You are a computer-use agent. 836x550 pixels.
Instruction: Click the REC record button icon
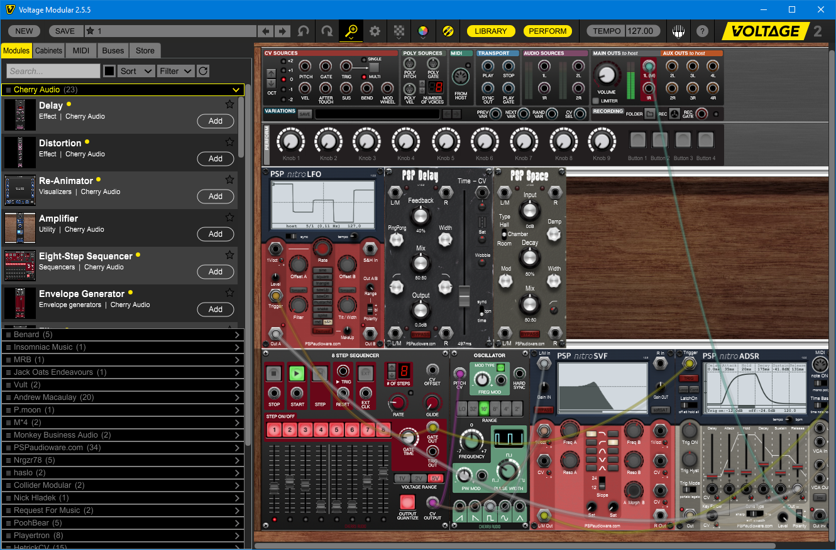coord(674,114)
